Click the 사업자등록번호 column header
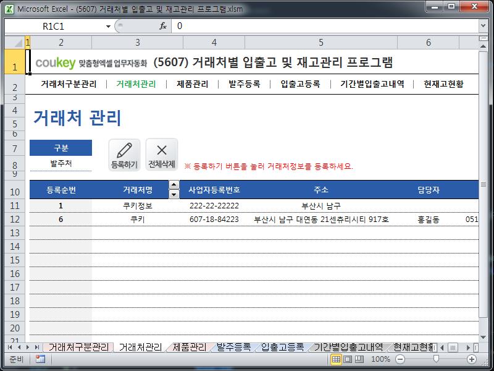 tap(214, 190)
